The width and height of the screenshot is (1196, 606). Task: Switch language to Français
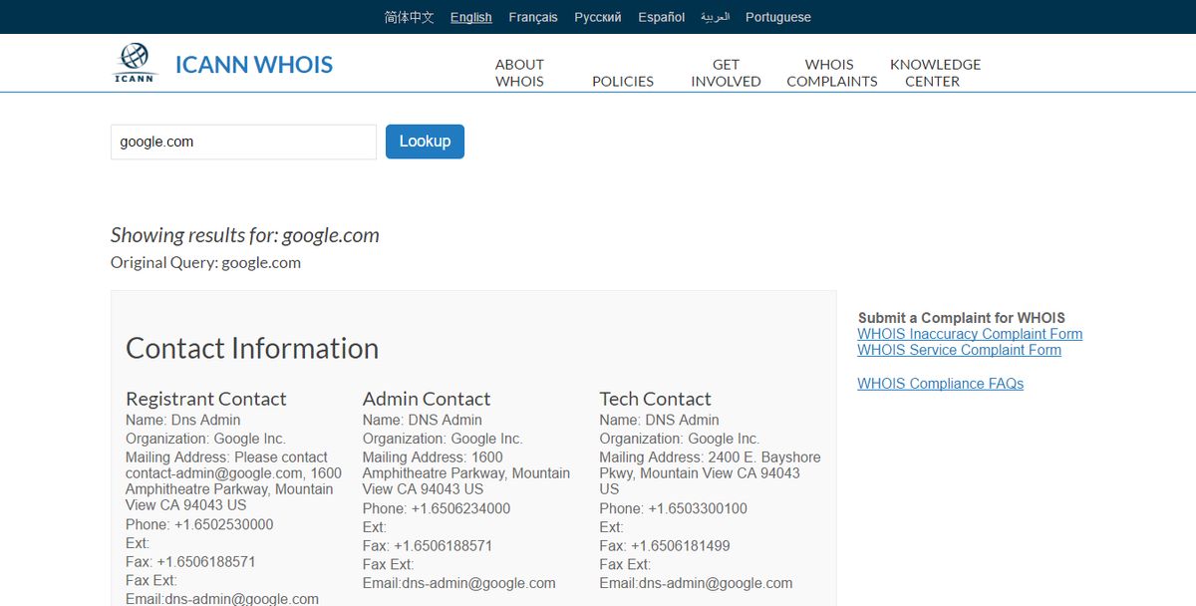(x=533, y=17)
